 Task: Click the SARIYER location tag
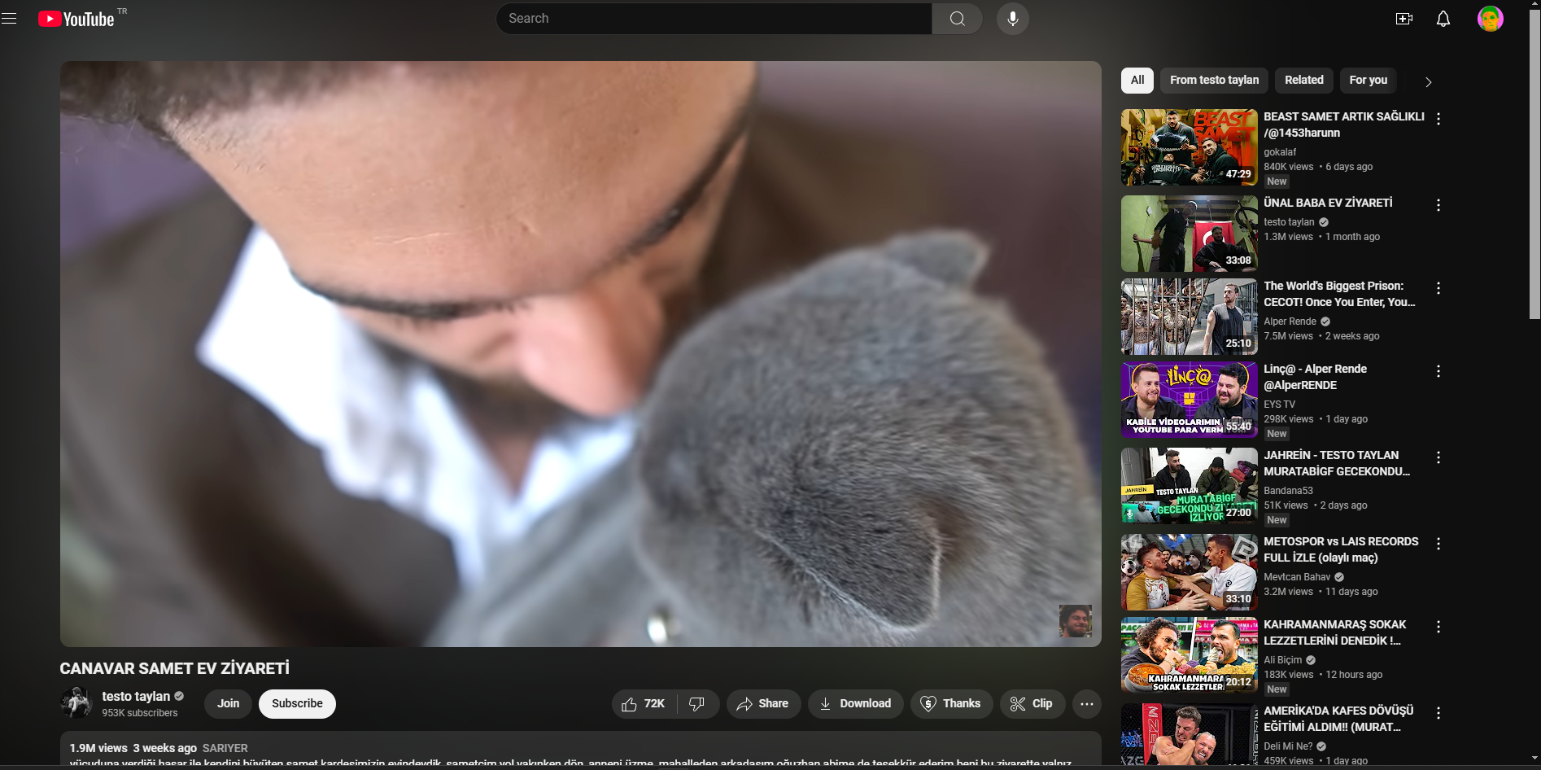(225, 748)
